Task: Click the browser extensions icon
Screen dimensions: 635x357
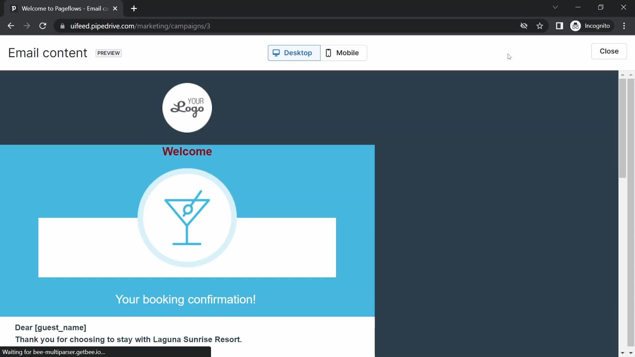Action: 560,26
